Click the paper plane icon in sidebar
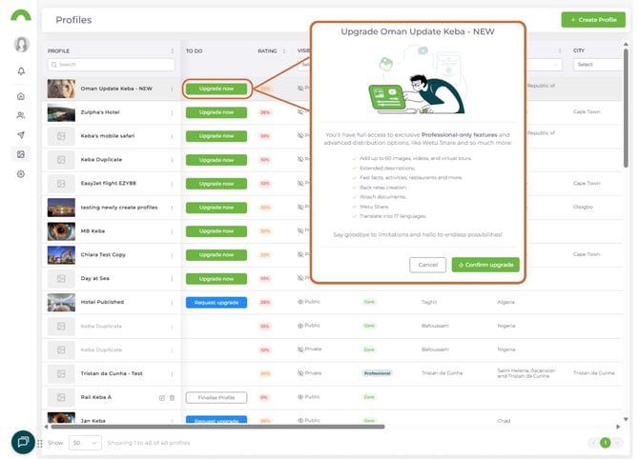This screenshot has height=459, width=639. (x=21, y=134)
